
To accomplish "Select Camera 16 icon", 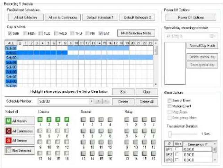I will [67, 153].
